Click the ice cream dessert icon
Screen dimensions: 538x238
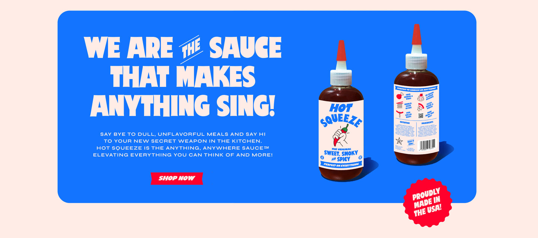pyautogui.click(x=421, y=97)
